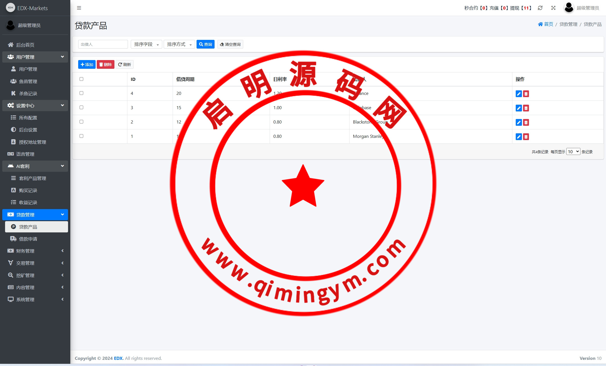Toggle fullscreen with the expand icon
This screenshot has height=366, width=606.
(x=553, y=8)
